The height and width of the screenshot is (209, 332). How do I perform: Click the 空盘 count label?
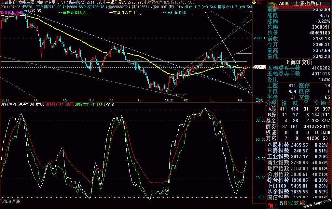click(304, 97)
